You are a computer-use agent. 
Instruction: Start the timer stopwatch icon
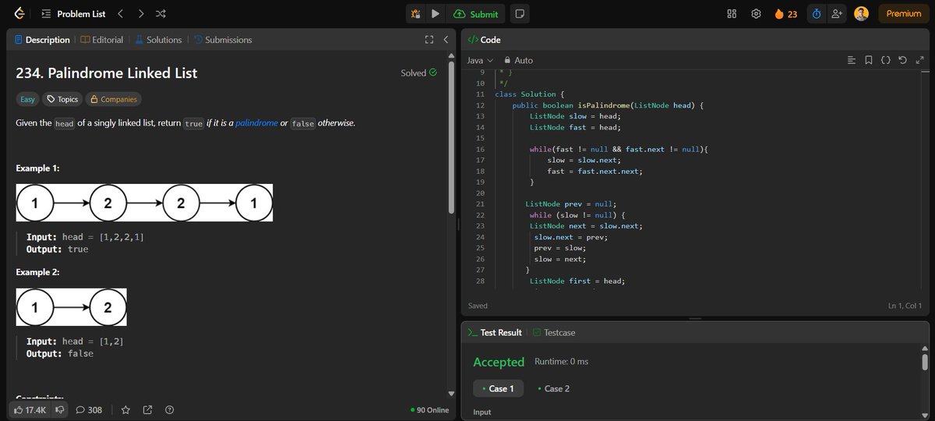(816, 13)
